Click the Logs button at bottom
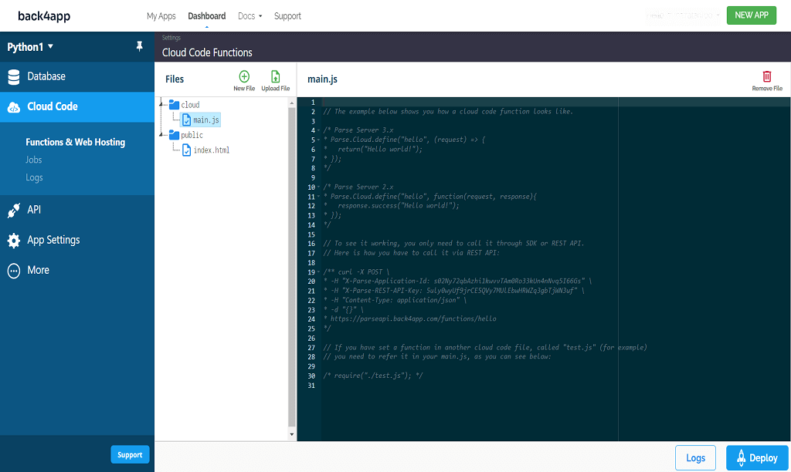791x472 pixels. (x=695, y=458)
